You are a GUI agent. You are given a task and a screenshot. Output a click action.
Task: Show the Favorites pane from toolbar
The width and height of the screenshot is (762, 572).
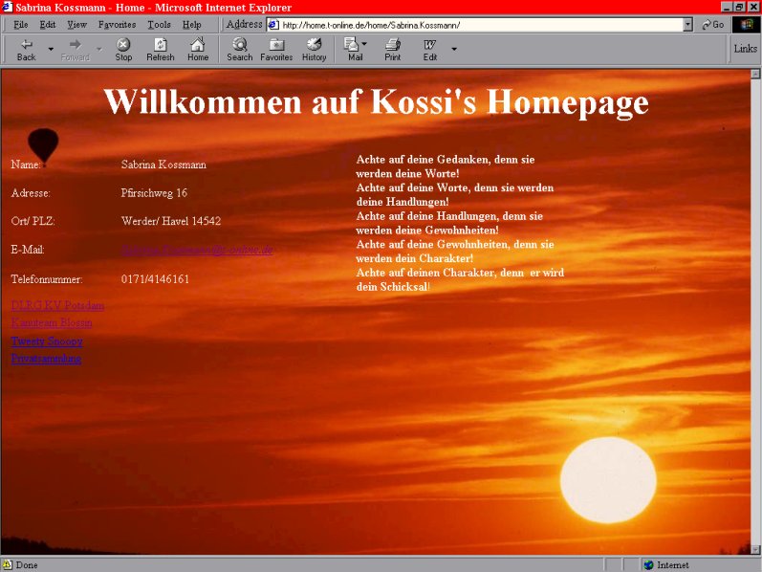[276, 49]
